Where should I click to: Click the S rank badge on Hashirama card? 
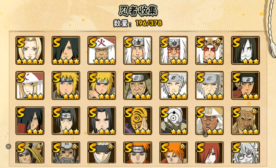pyautogui.click(x=236, y=77)
